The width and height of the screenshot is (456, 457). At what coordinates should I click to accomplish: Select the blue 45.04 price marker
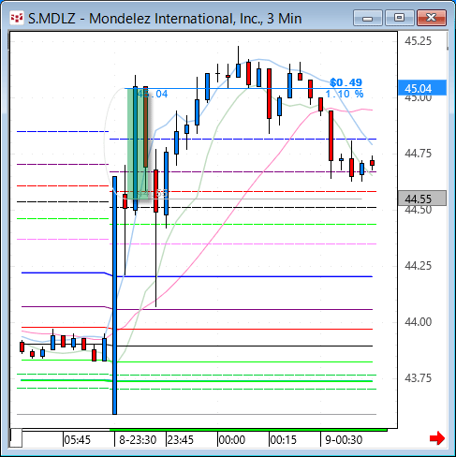click(422, 88)
